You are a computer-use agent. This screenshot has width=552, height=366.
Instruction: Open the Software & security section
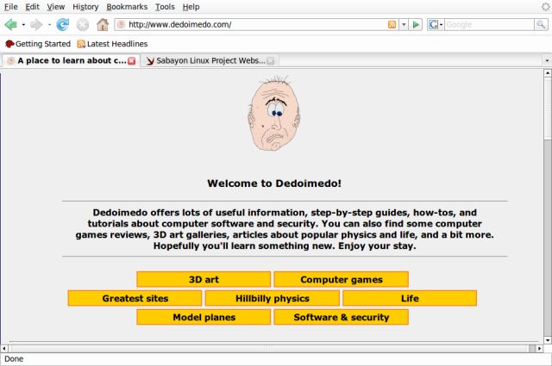[342, 318]
